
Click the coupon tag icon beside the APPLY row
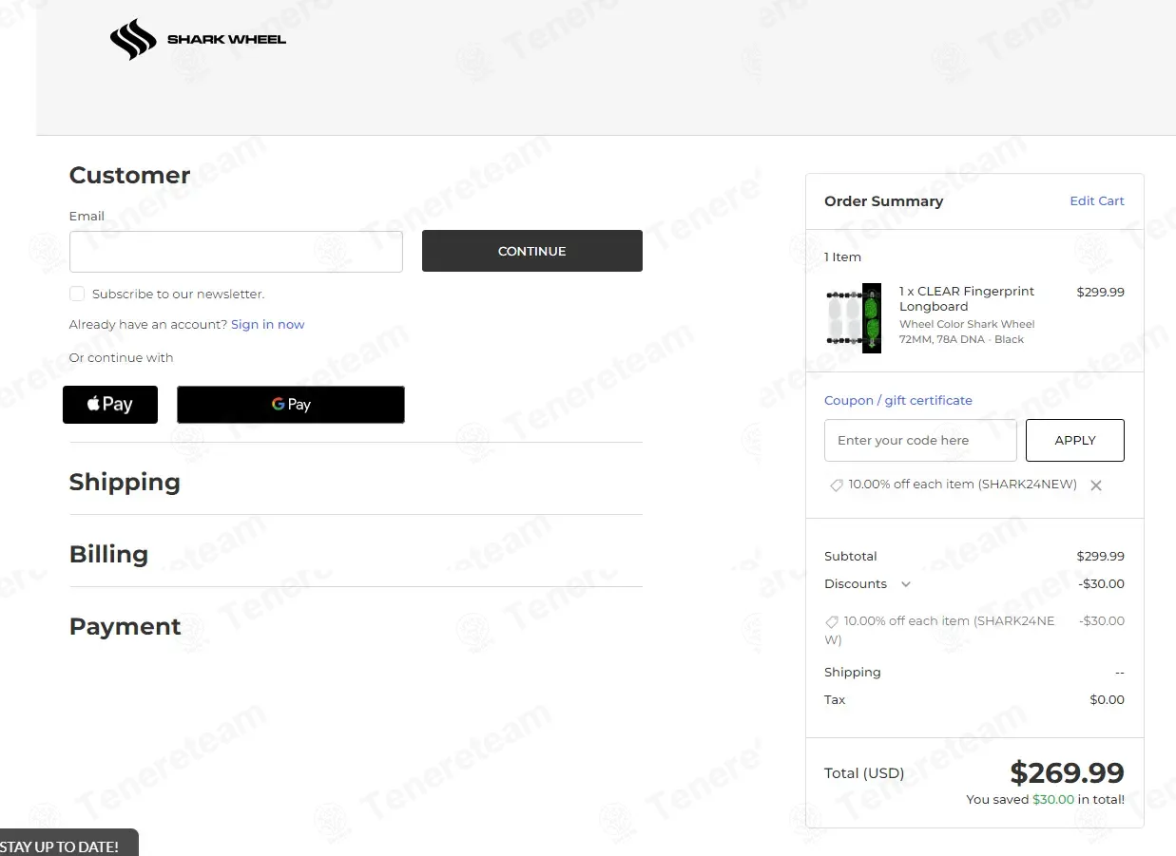point(837,485)
